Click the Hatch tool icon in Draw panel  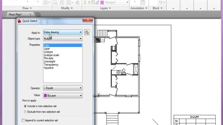45,2
